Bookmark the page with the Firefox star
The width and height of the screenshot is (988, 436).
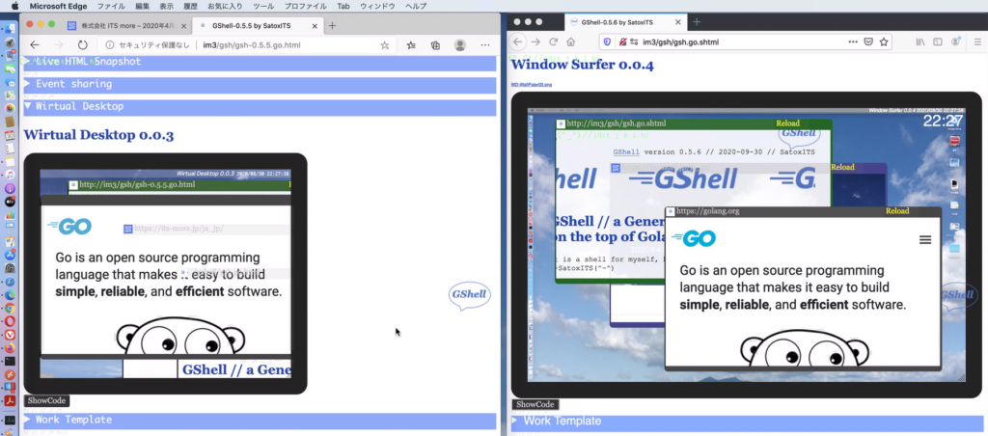[x=884, y=41]
